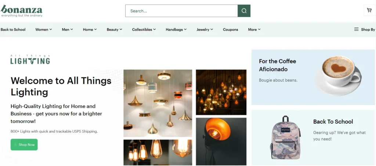
Task: Open the Coupons menu item
Action: point(230,30)
